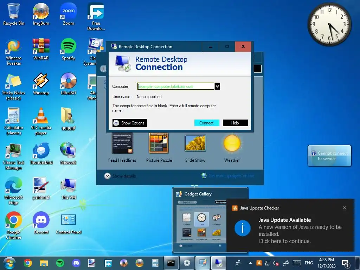This screenshot has width=360, height=270.
Task: Click the network tray icon
Action: coord(267,263)
